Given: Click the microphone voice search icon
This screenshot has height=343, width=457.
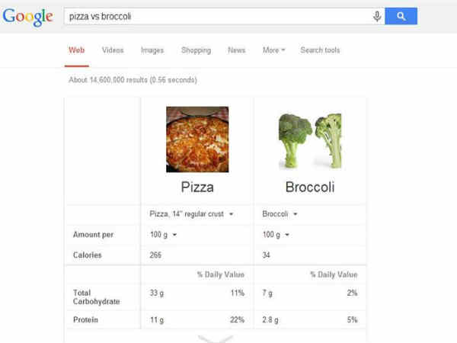Looking at the screenshot, I should coord(376,16).
